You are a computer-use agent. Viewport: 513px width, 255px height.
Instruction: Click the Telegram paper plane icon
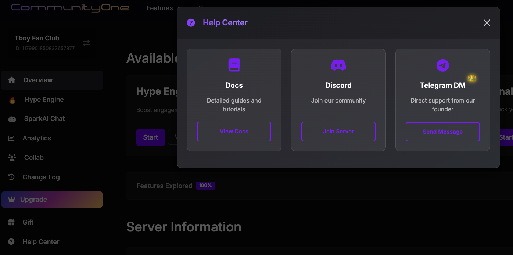443,65
